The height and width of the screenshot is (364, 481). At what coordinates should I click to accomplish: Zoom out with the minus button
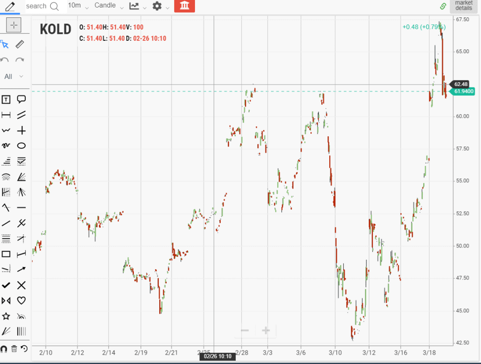click(x=245, y=331)
